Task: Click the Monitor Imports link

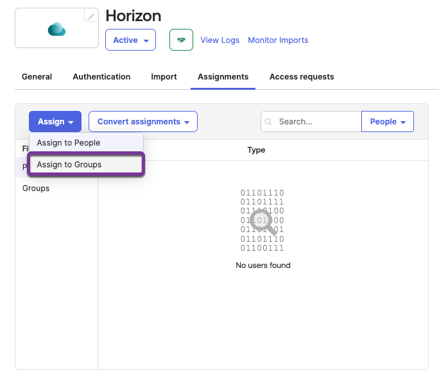Action: coord(278,40)
